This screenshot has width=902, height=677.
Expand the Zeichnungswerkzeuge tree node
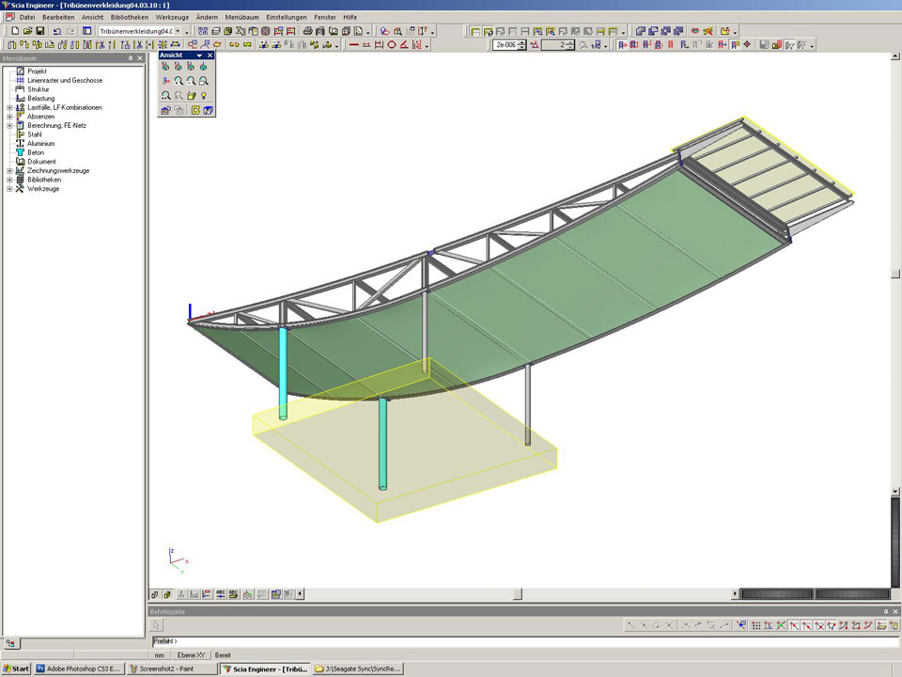tap(9, 170)
